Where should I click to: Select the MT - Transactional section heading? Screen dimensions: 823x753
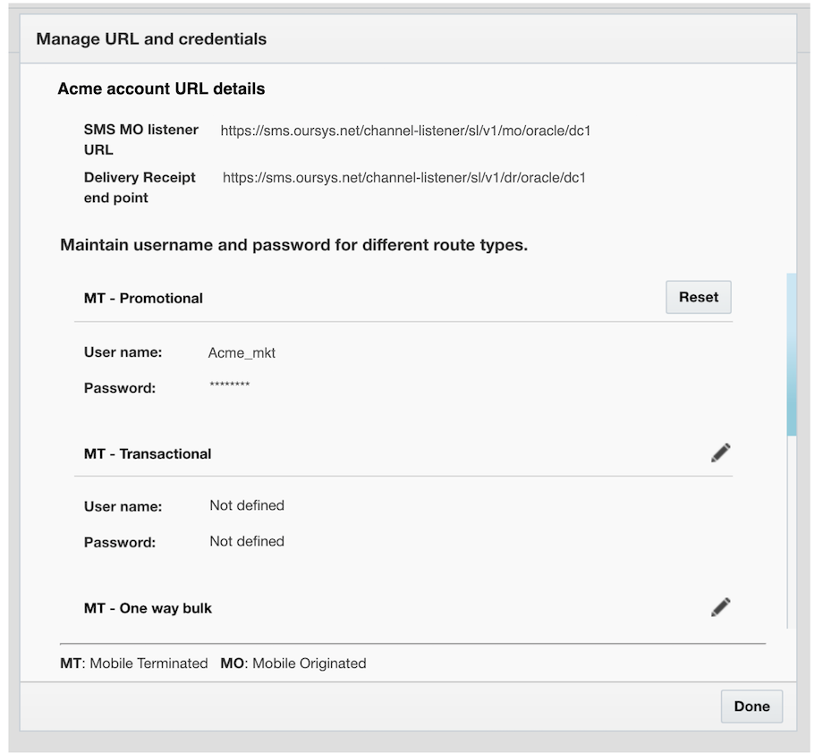(x=148, y=453)
